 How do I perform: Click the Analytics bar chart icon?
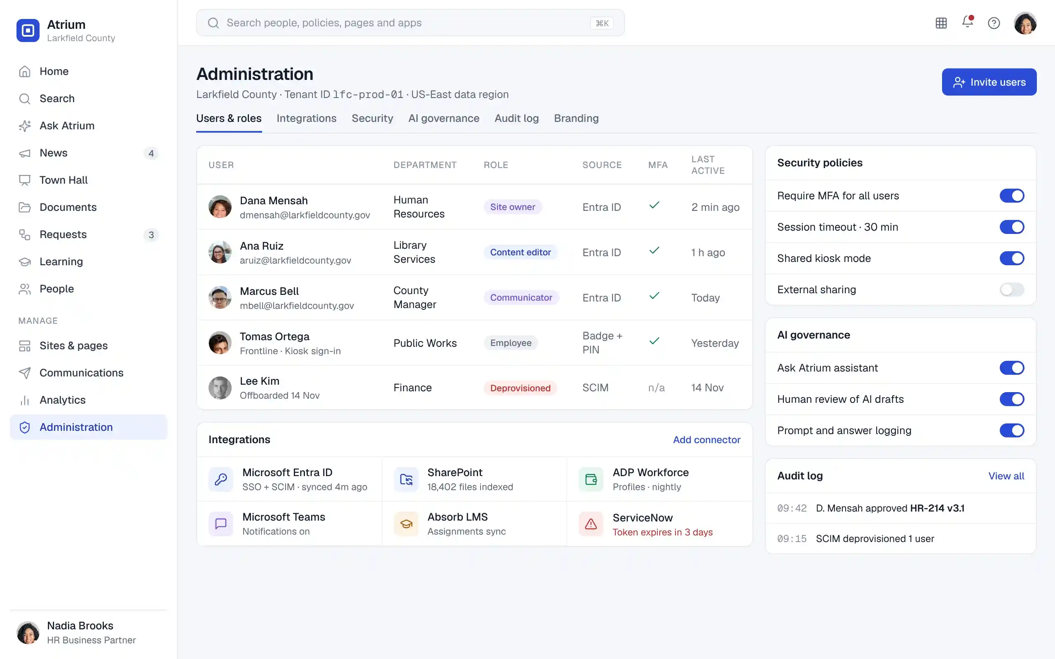pyautogui.click(x=25, y=400)
